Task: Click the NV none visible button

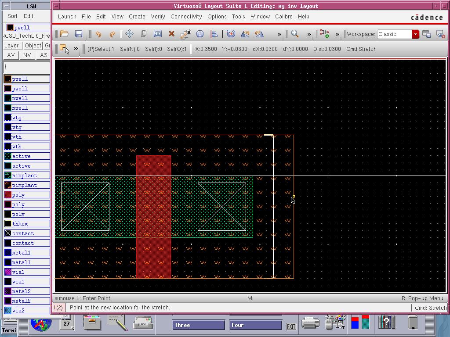Action: [x=27, y=55]
